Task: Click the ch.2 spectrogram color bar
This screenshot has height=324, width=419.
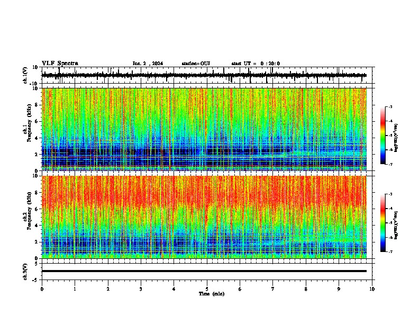Action: coord(383,223)
